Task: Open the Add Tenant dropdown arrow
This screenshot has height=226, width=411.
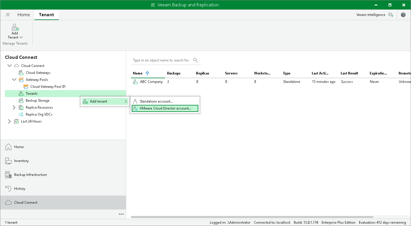Action: click(x=21, y=37)
